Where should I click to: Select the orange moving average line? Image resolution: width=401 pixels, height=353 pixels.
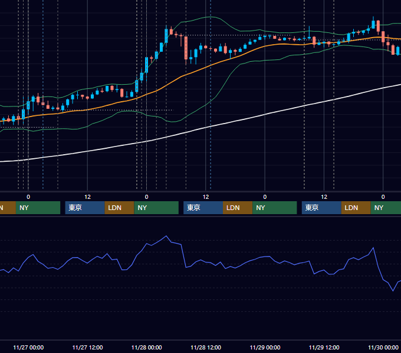pyautogui.click(x=206, y=68)
